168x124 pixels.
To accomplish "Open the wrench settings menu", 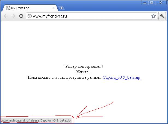I will coord(162,16).
